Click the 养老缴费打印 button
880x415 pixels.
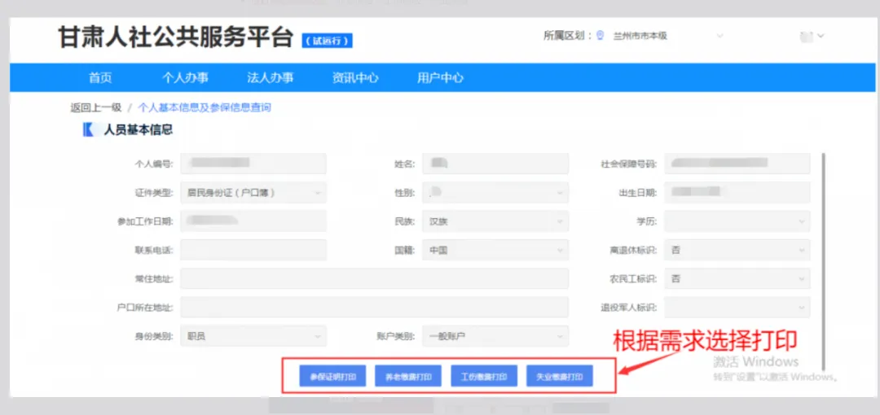click(408, 376)
